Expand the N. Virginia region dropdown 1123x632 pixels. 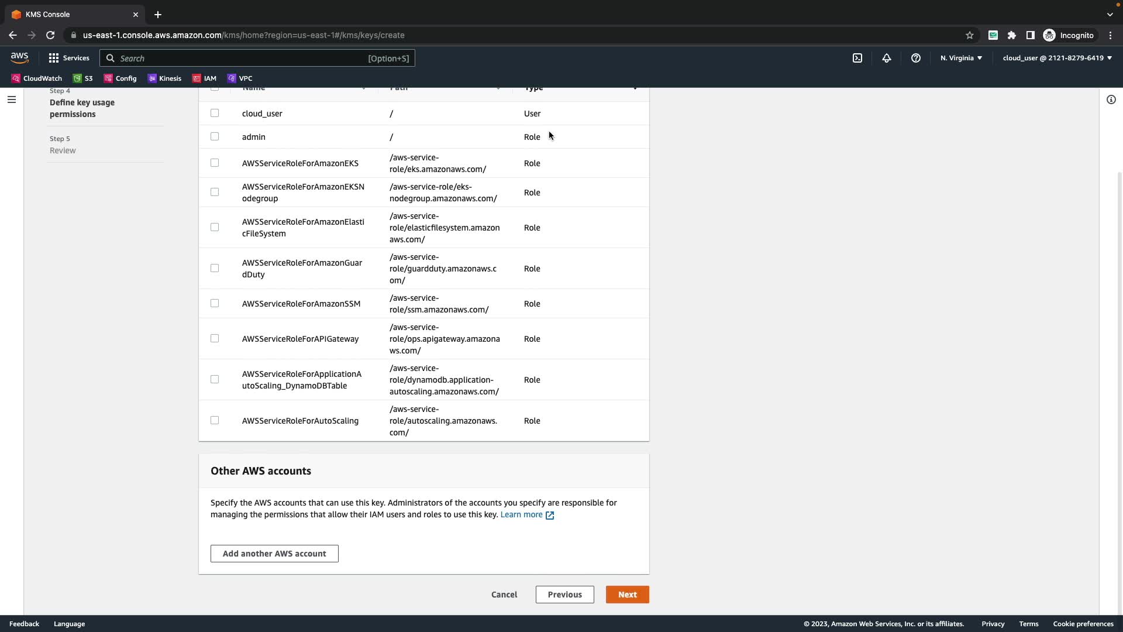pos(961,58)
